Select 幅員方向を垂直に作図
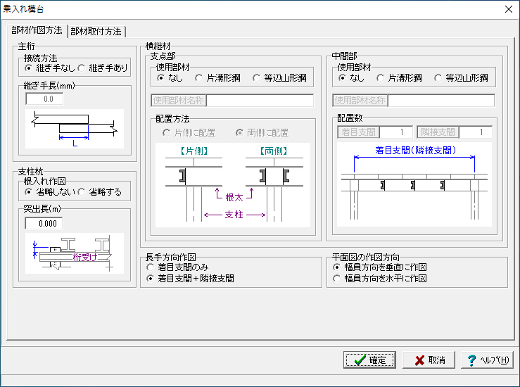 [380, 267]
